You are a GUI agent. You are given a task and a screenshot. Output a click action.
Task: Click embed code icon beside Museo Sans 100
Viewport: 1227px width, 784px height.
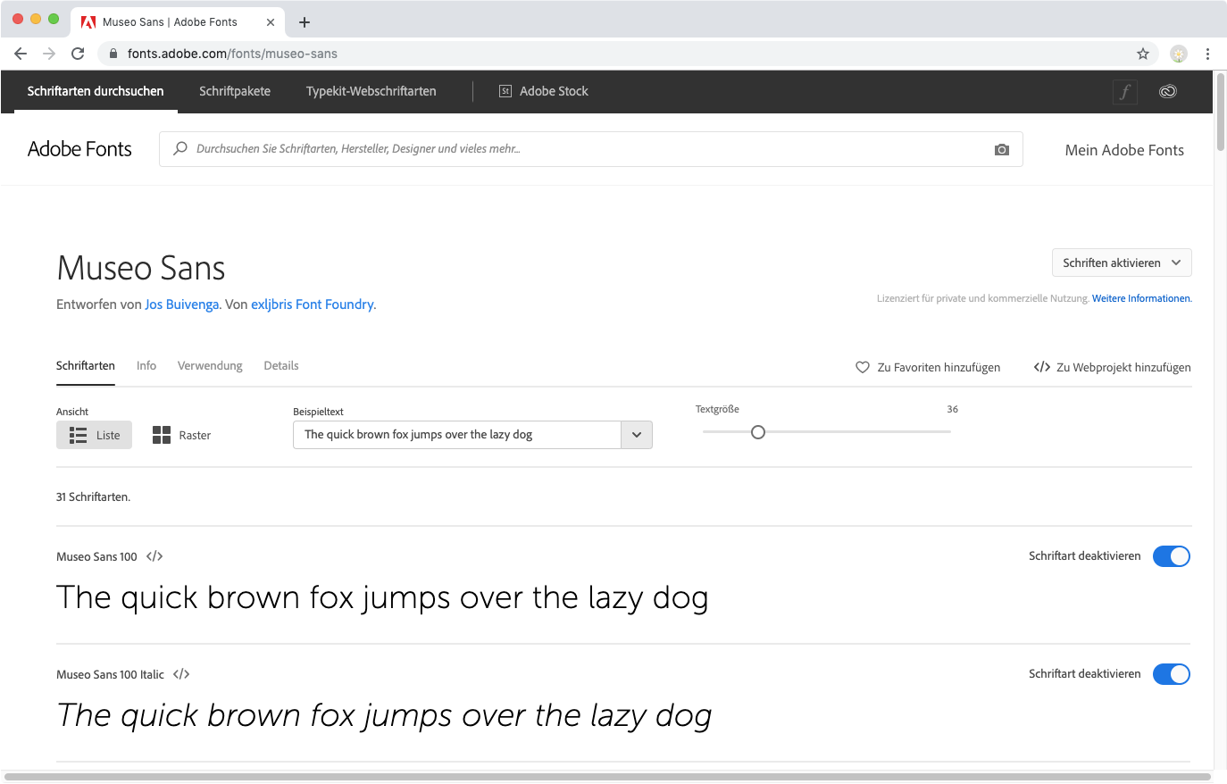pyautogui.click(x=154, y=556)
